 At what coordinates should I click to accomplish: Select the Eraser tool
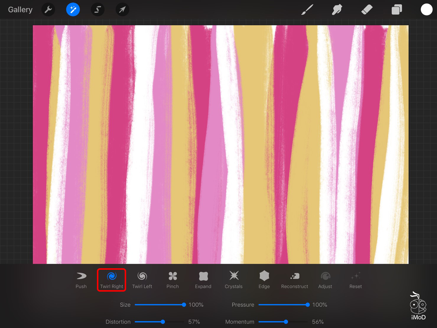click(367, 10)
